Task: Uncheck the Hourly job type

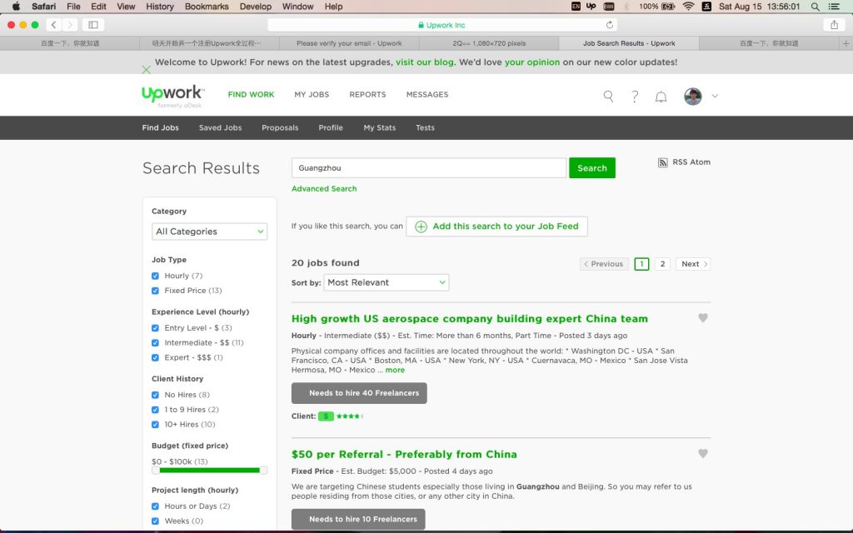Action: [155, 276]
